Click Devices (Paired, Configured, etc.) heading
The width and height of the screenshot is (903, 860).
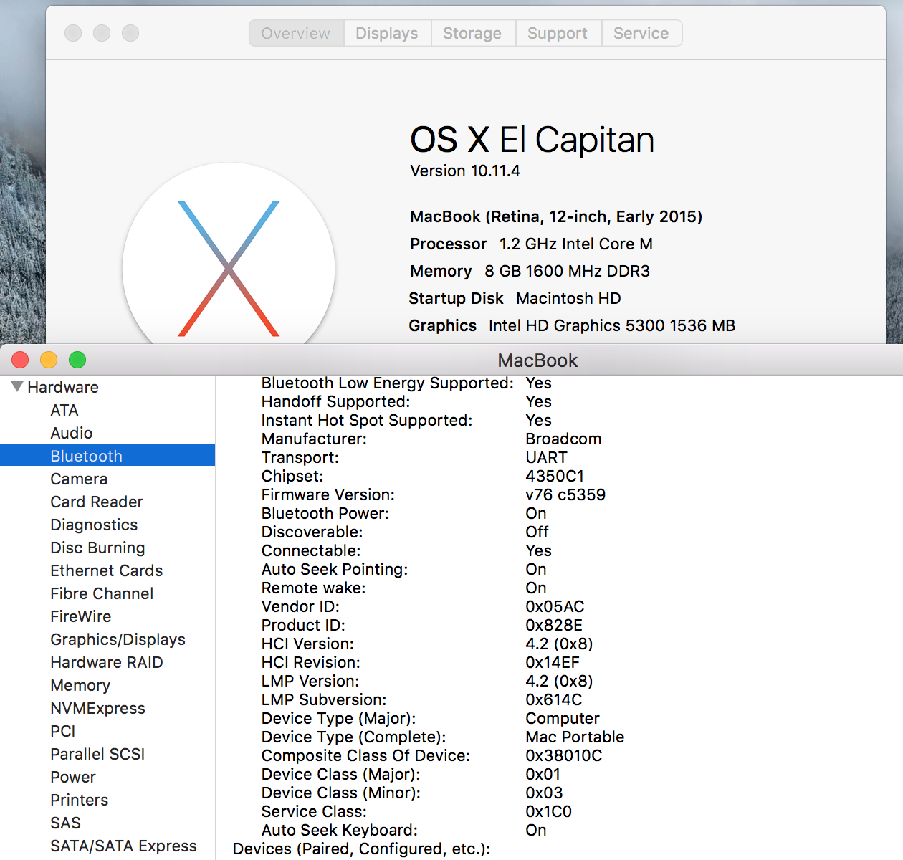coord(362,849)
